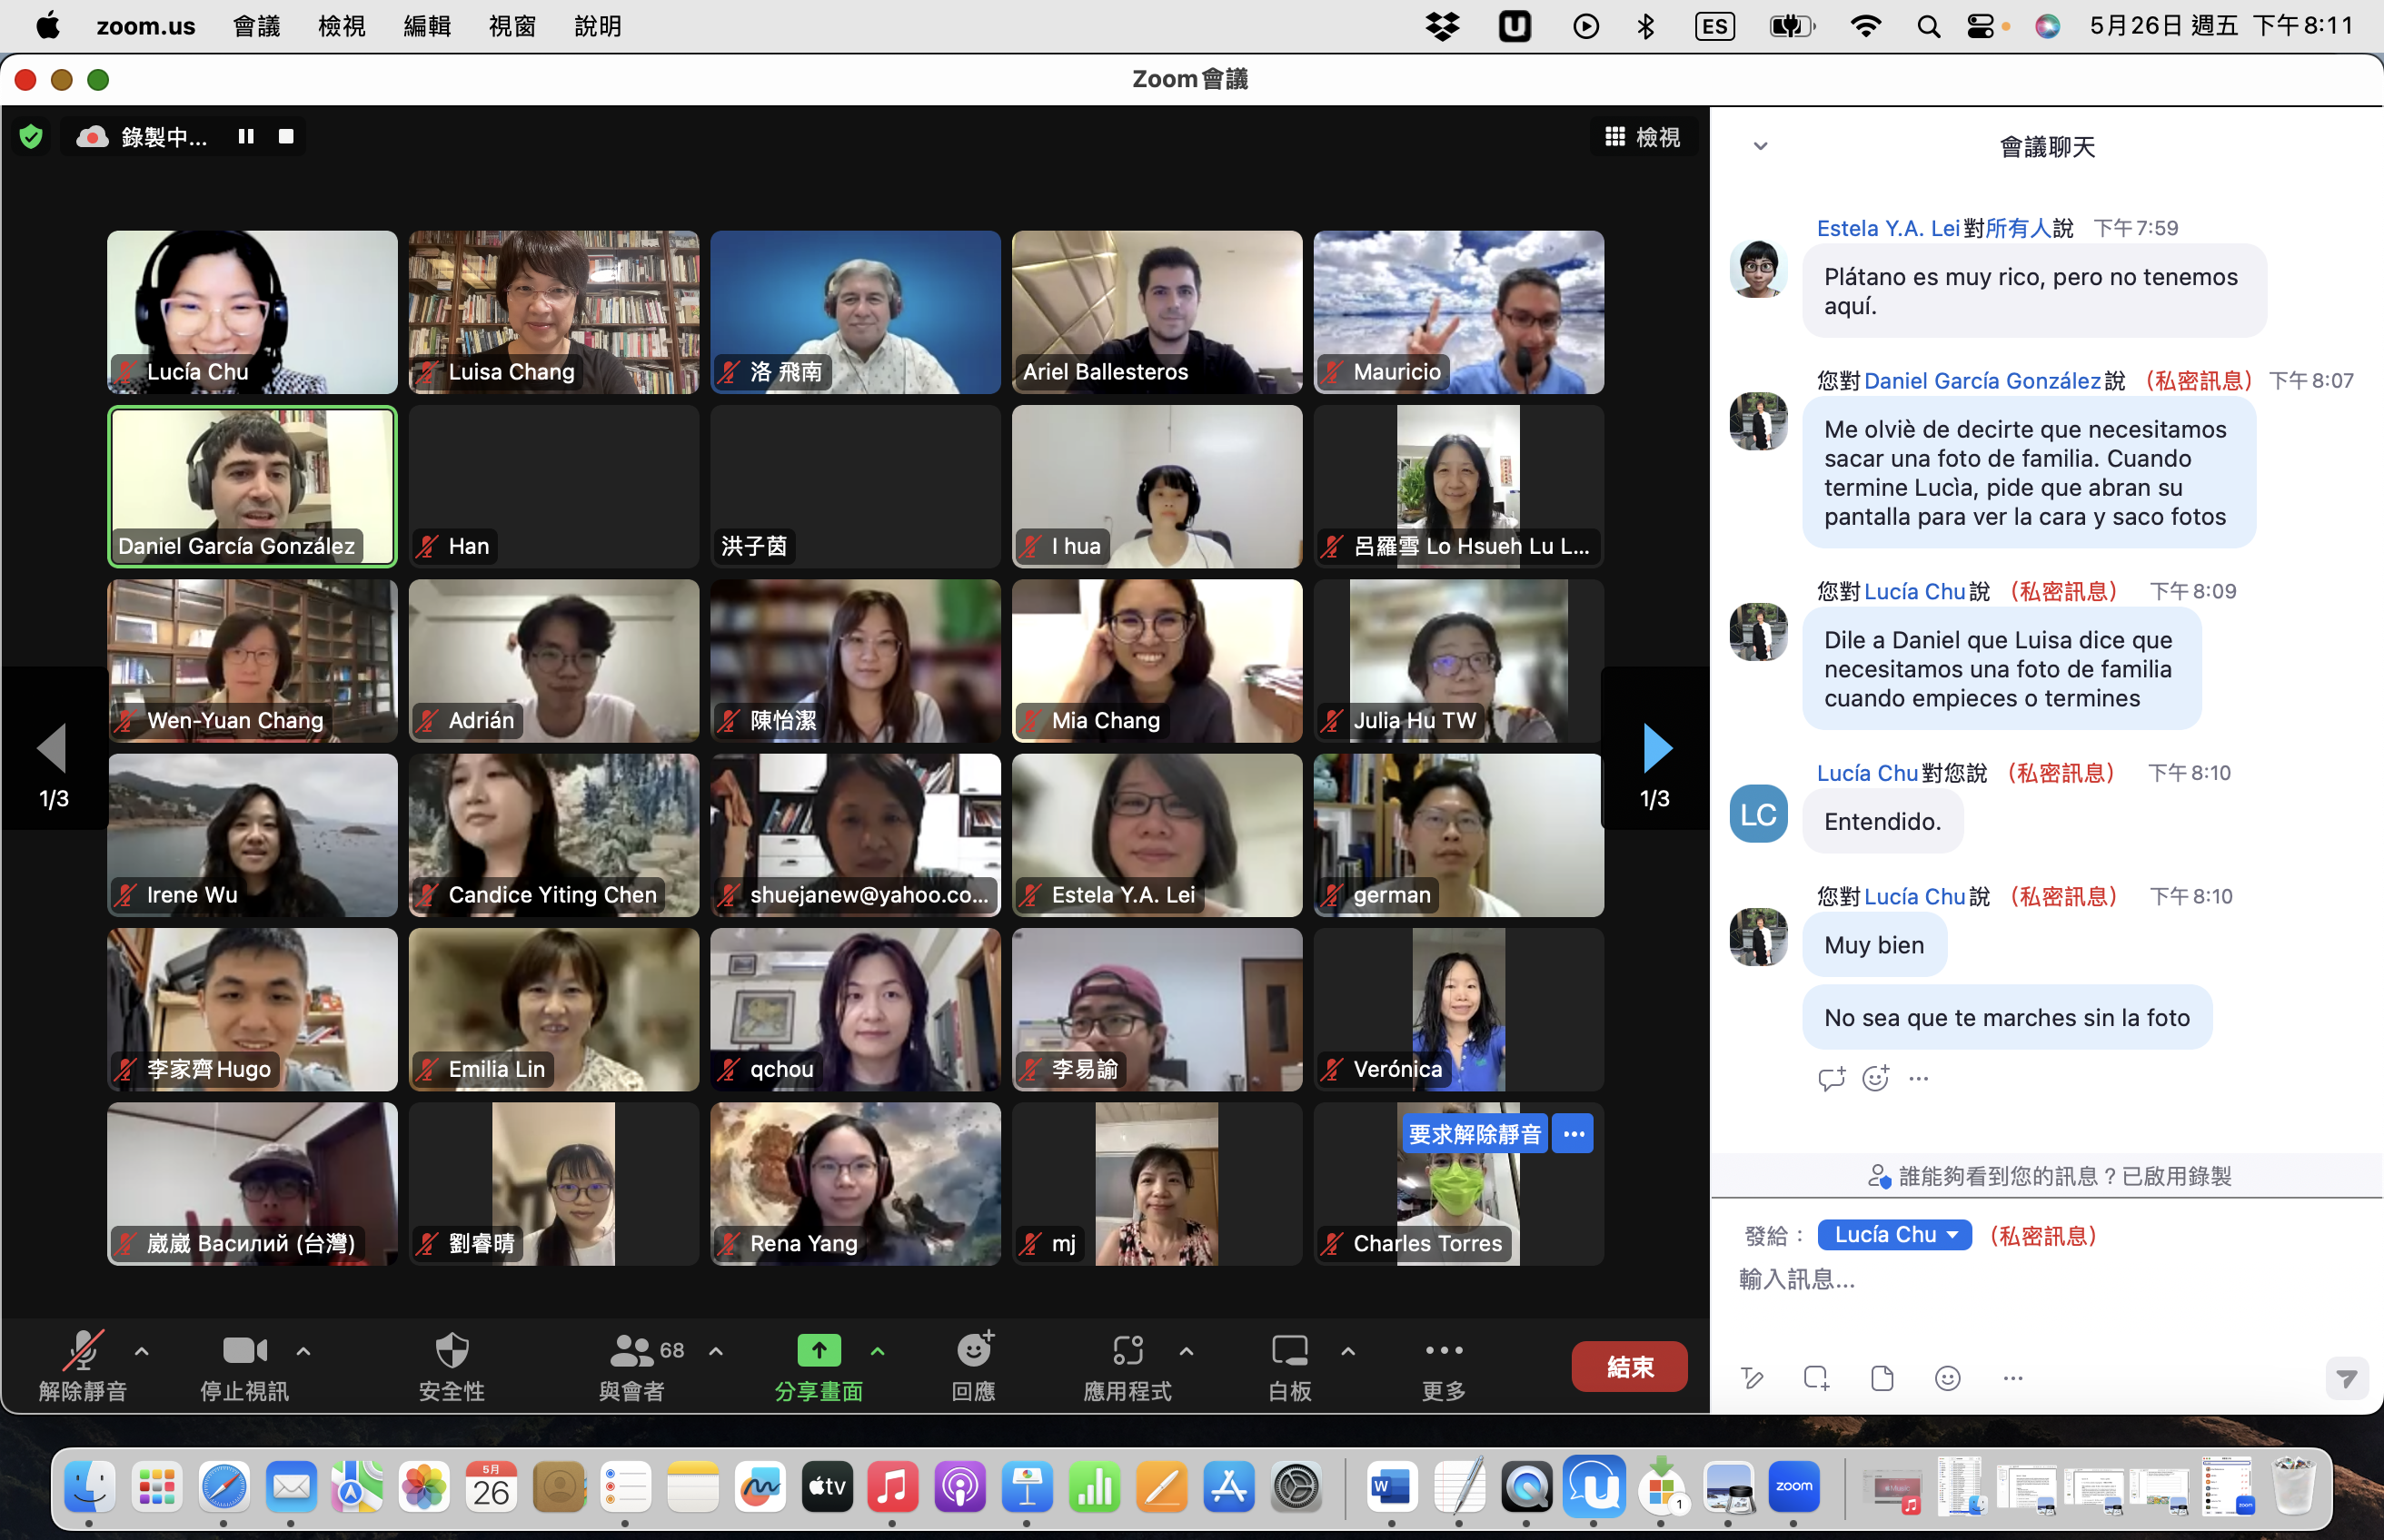Open 應用程式 apps icon
Image resolution: width=2384 pixels, height=1540 pixels.
1127,1365
